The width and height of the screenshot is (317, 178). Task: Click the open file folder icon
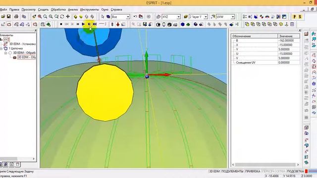(x=3, y=16)
